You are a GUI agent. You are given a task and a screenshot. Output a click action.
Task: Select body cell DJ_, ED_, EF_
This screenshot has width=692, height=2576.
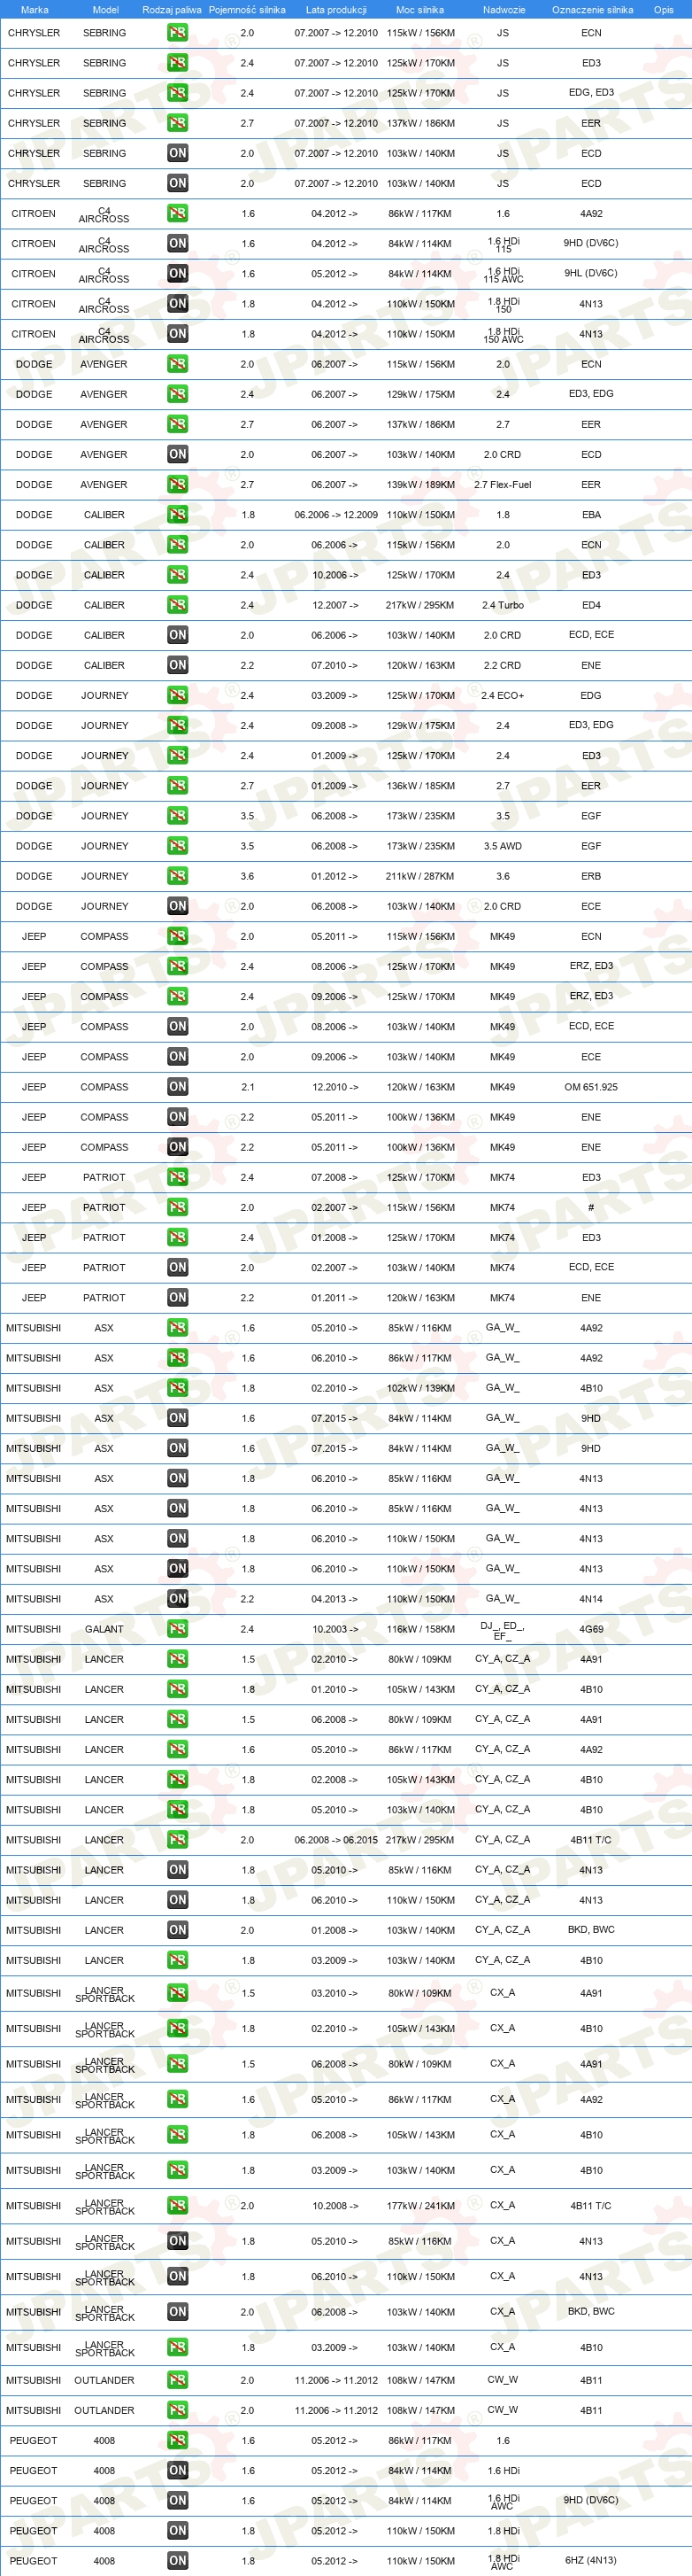(x=503, y=1631)
